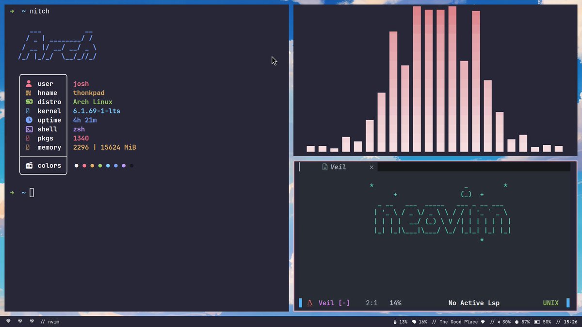582x327 pixels.
Task: Click the green color dot
Action: 100,166
